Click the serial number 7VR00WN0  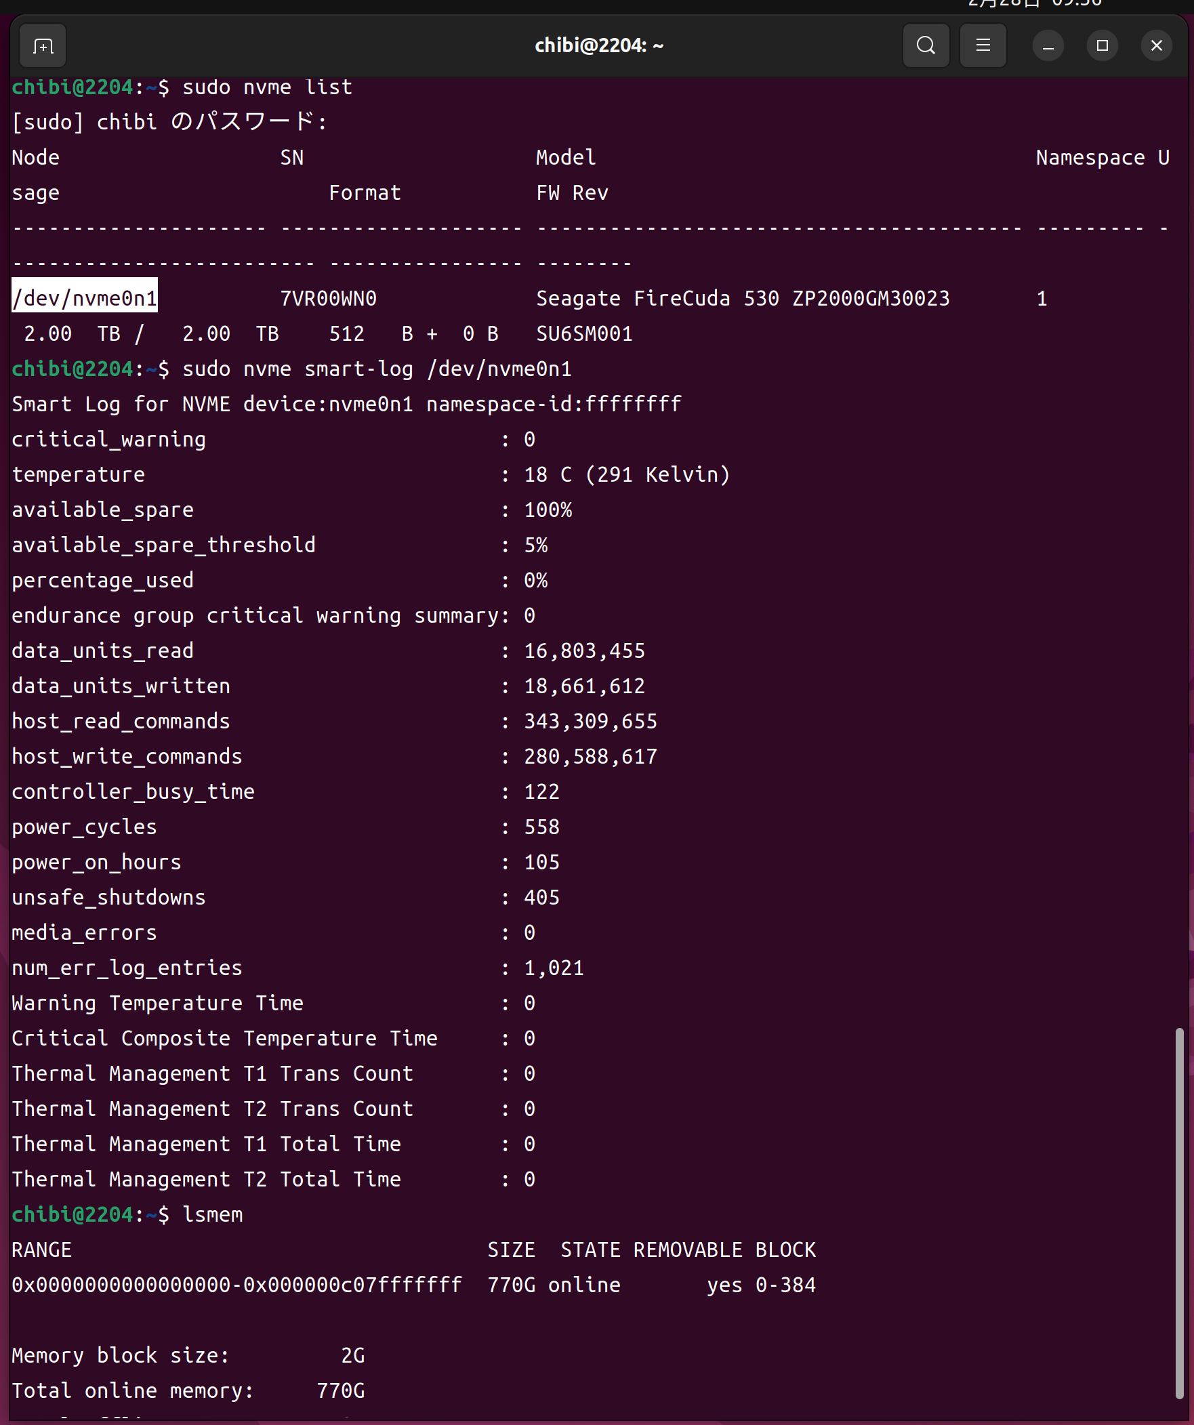click(x=328, y=299)
